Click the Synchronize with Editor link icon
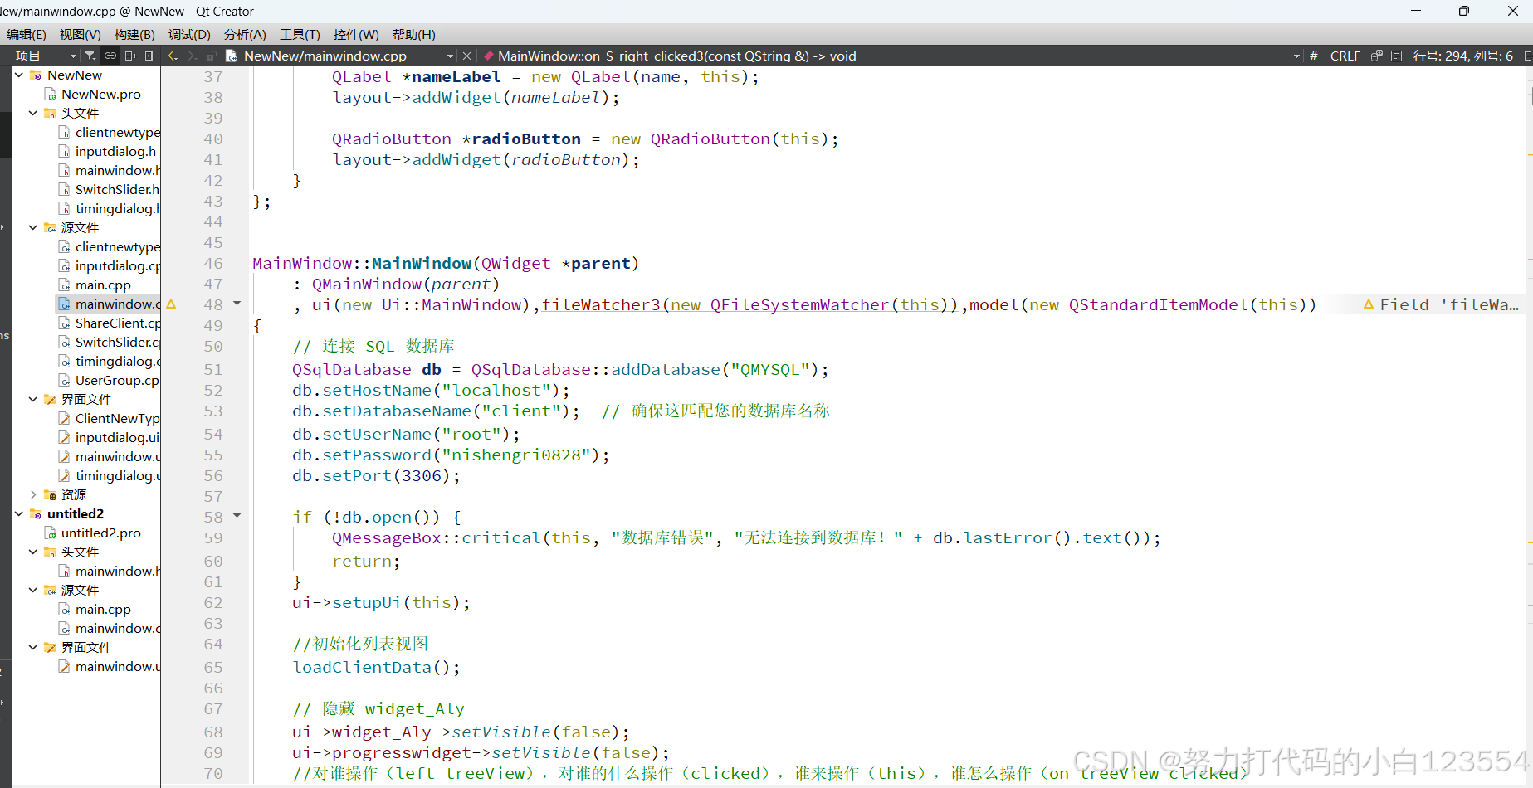 click(x=110, y=56)
